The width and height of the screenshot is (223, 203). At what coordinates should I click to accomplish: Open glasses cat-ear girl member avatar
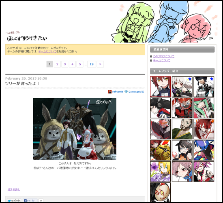pyautogui.click(x=182, y=150)
